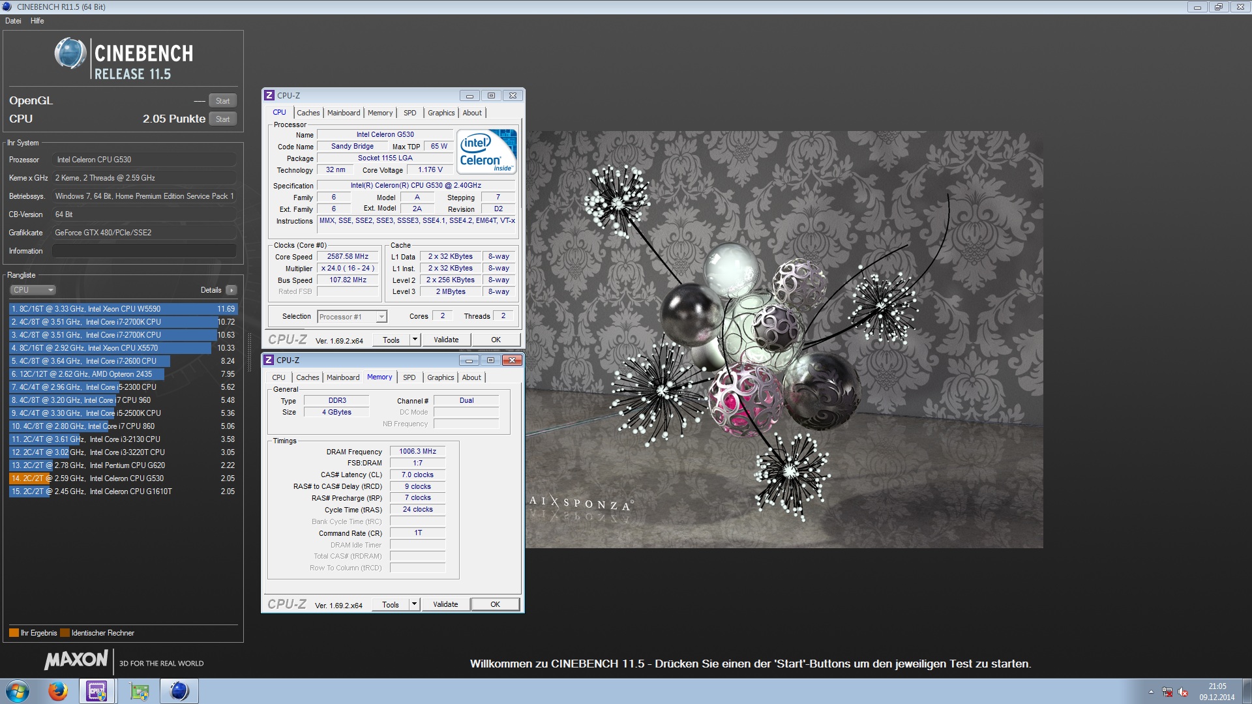Click the orange Ihr Ergebnis legend swatch

coord(14,633)
